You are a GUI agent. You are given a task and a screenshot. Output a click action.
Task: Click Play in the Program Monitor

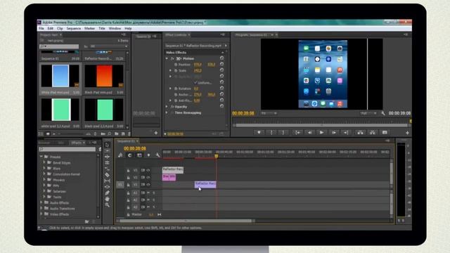click(322, 133)
